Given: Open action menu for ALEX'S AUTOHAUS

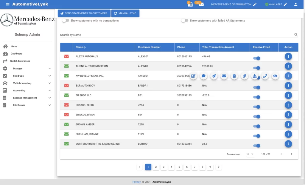Looking at the screenshot, I should 288,56.
